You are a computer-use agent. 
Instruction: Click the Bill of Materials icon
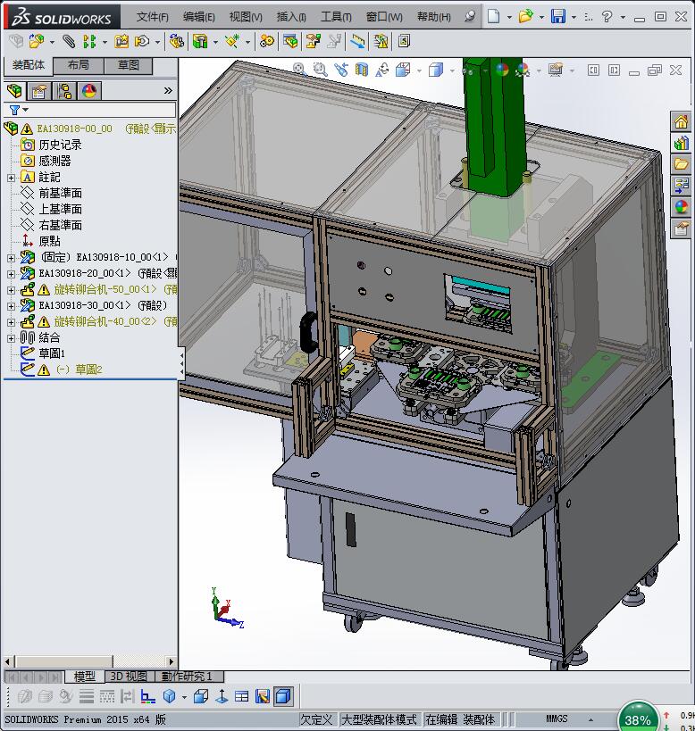pyautogui.click(x=290, y=41)
